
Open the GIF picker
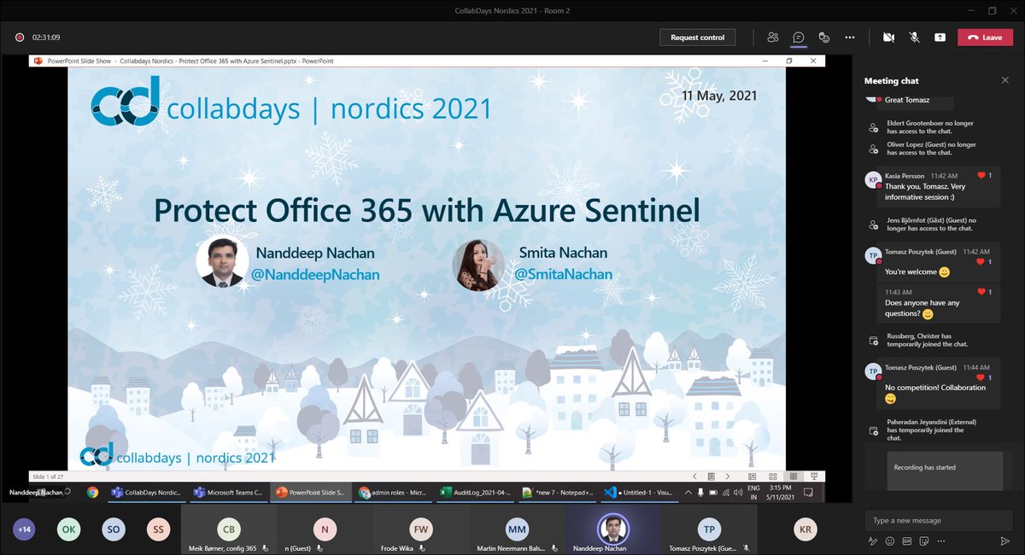coord(905,541)
